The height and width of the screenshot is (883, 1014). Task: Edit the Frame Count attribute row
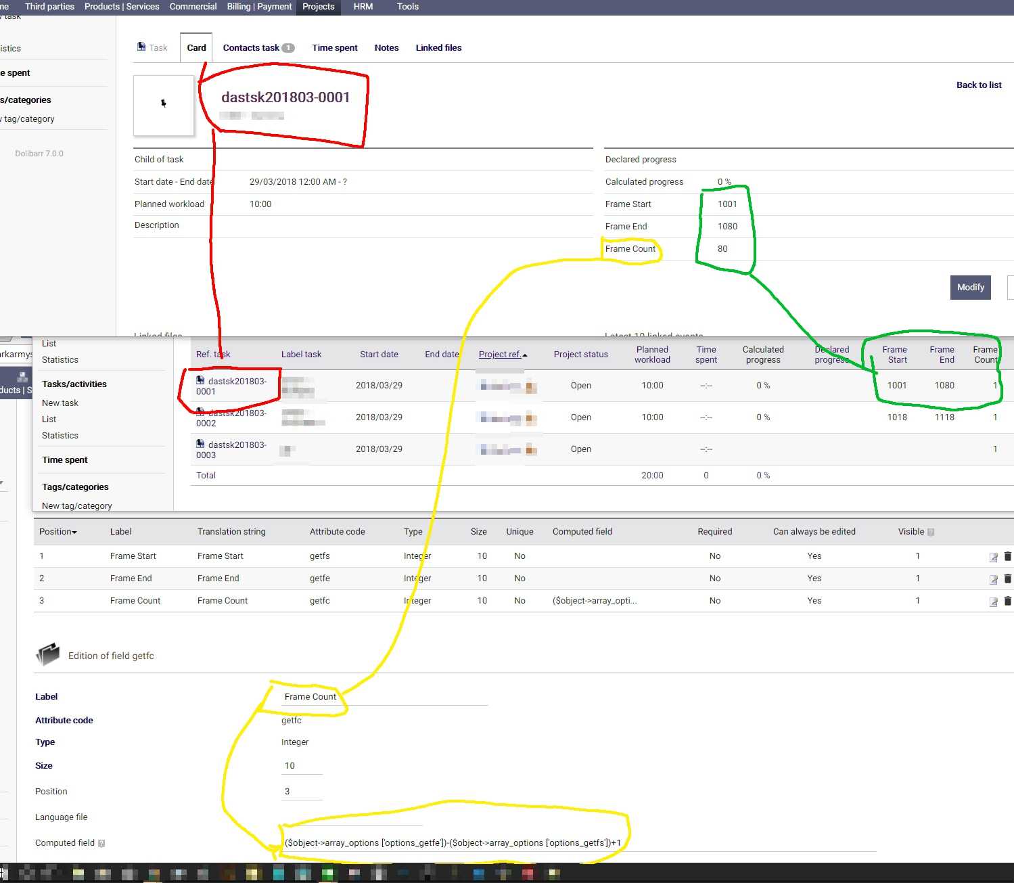993,602
